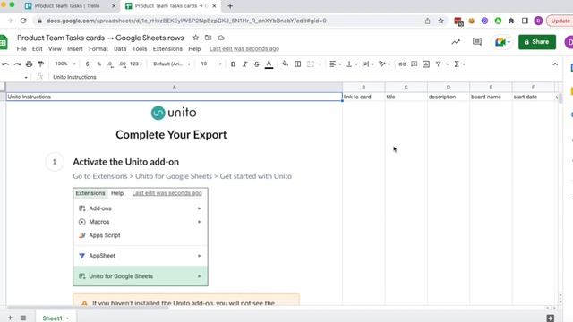Switch to Product Team Tasks Trello tab

pyautogui.click(x=67, y=6)
